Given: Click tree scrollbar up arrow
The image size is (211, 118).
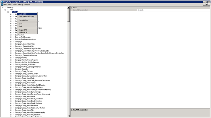Looking at the screenshot, I should [69, 8].
